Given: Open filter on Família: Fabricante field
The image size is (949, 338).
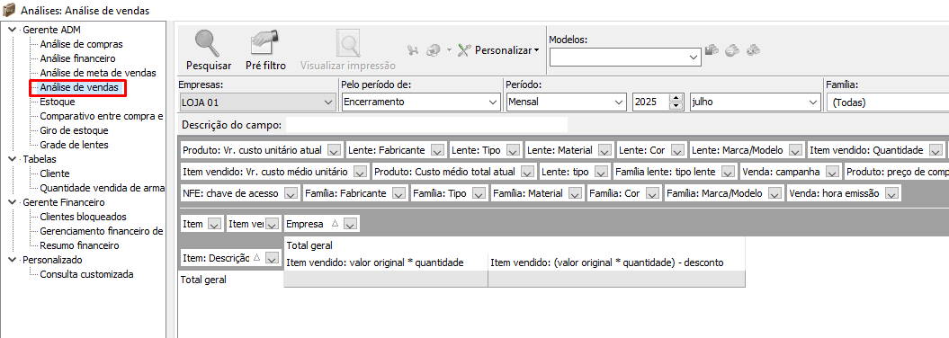Looking at the screenshot, I should (x=398, y=193).
